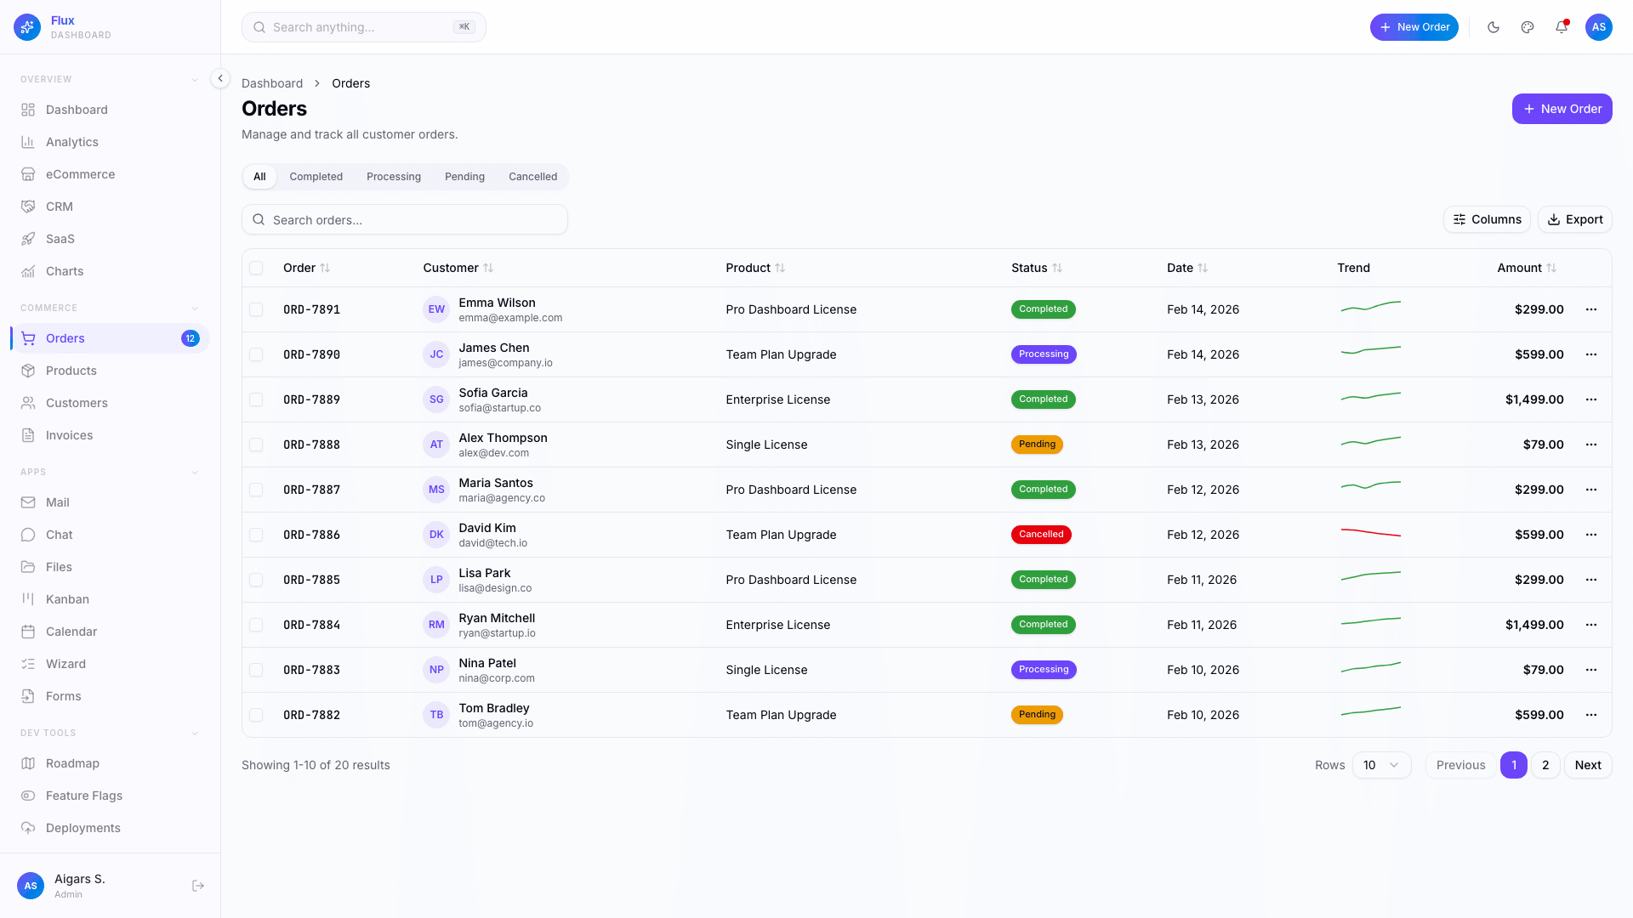Open the theme palette picker
Viewport: 1633px width, 918px height.
[x=1527, y=27]
